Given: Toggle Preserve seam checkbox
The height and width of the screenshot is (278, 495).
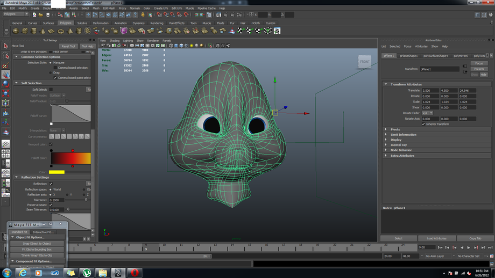Looking at the screenshot, I should pos(51,204).
